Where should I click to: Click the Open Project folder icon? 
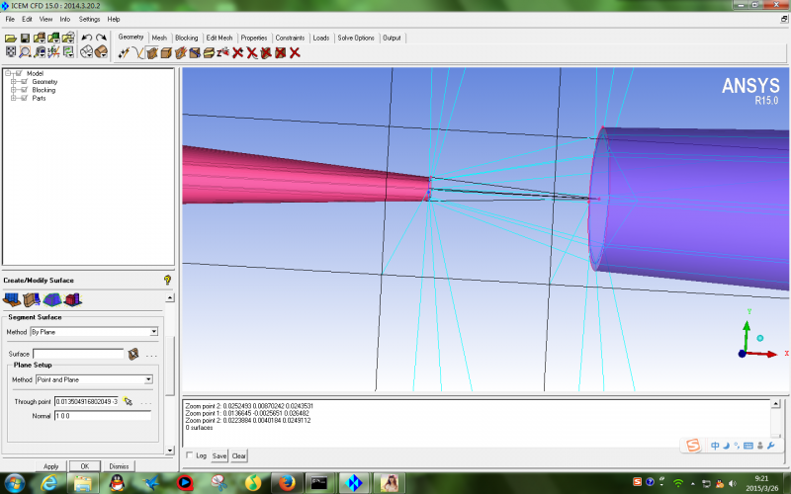11,38
